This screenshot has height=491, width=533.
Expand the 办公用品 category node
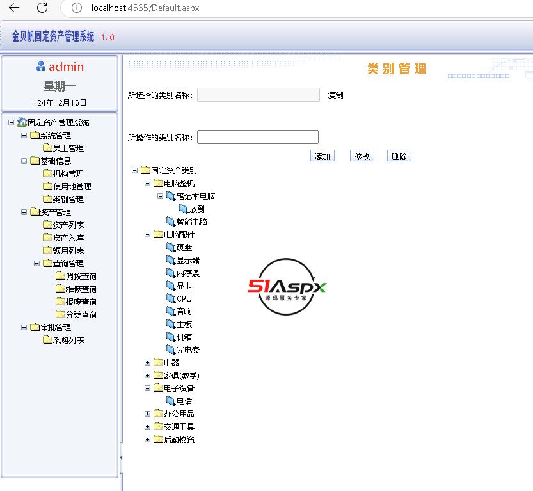coord(148,414)
